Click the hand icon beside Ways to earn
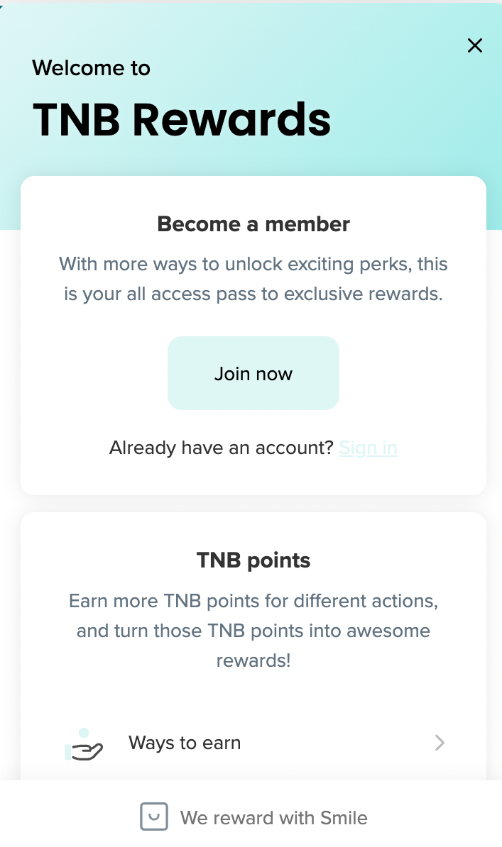This screenshot has height=847, width=502. (84, 744)
